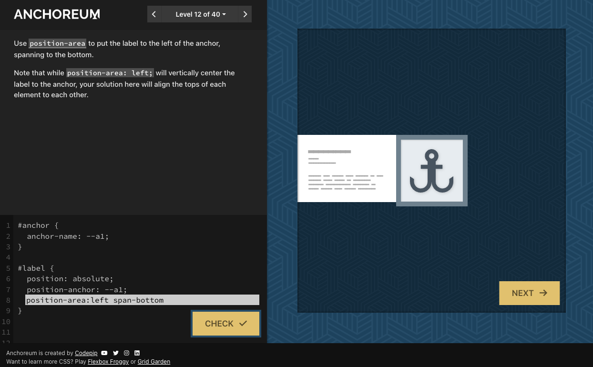
Task: Click the 'anchor-name: --a1;' code line
Action: [68, 236]
